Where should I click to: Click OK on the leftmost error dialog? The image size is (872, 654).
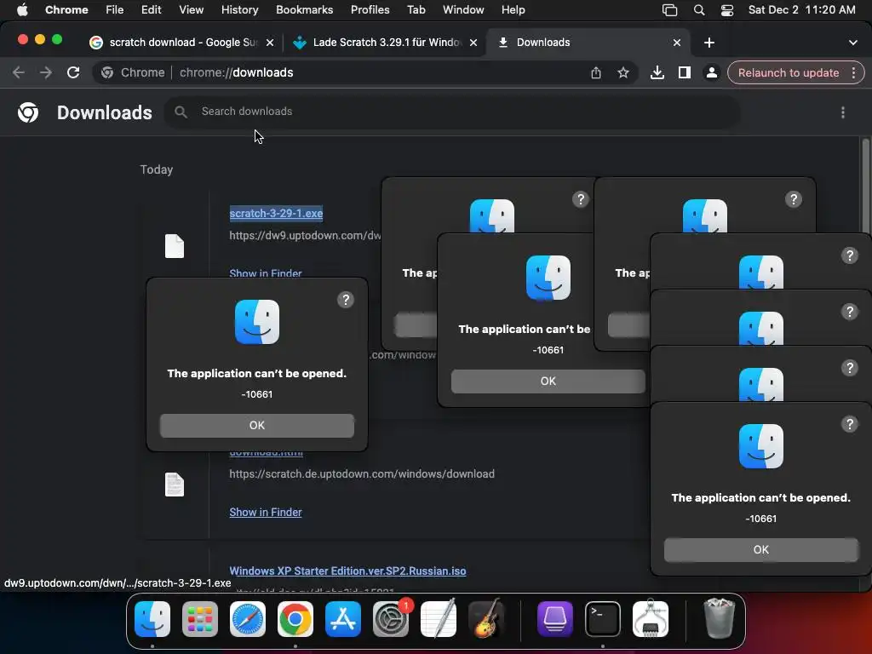tap(257, 426)
